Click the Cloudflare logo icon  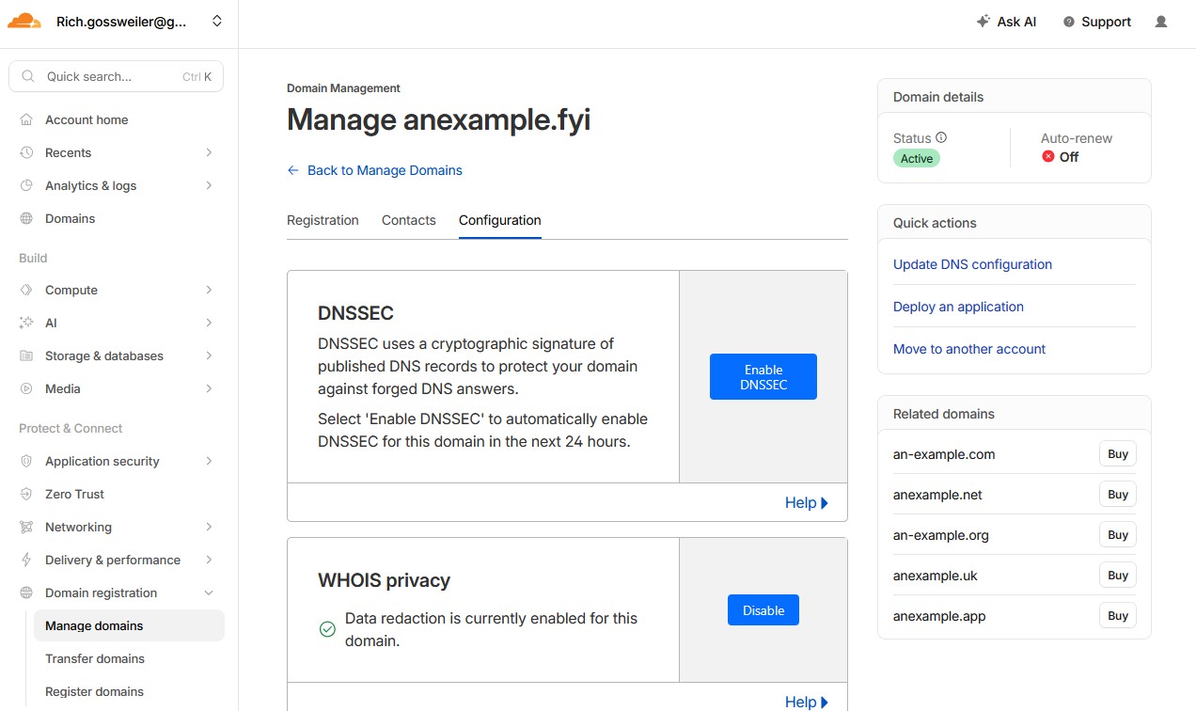click(x=24, y=21)
